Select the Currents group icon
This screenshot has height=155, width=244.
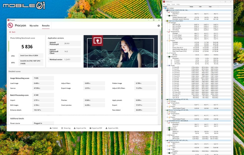coord(169,53)
